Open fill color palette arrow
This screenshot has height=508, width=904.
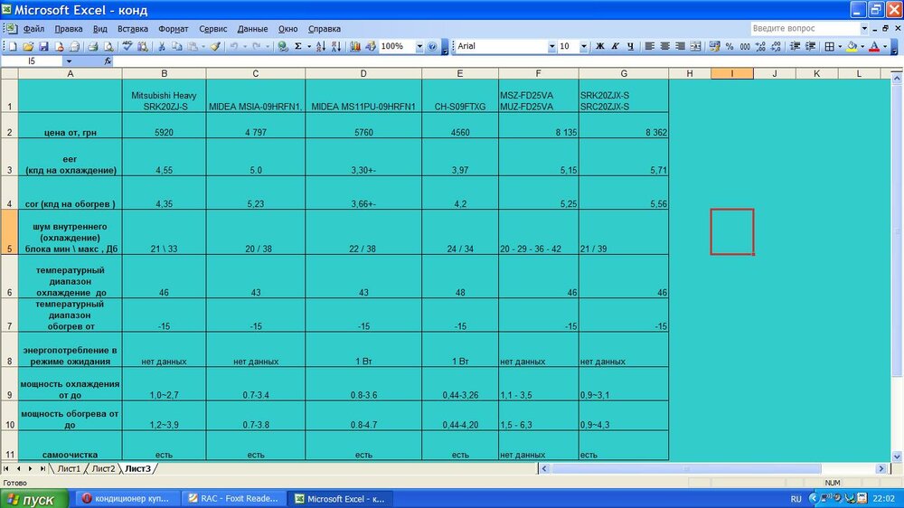point(862,47)
